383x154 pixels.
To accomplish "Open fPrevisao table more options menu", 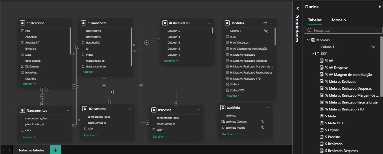I will pos(198,110).
